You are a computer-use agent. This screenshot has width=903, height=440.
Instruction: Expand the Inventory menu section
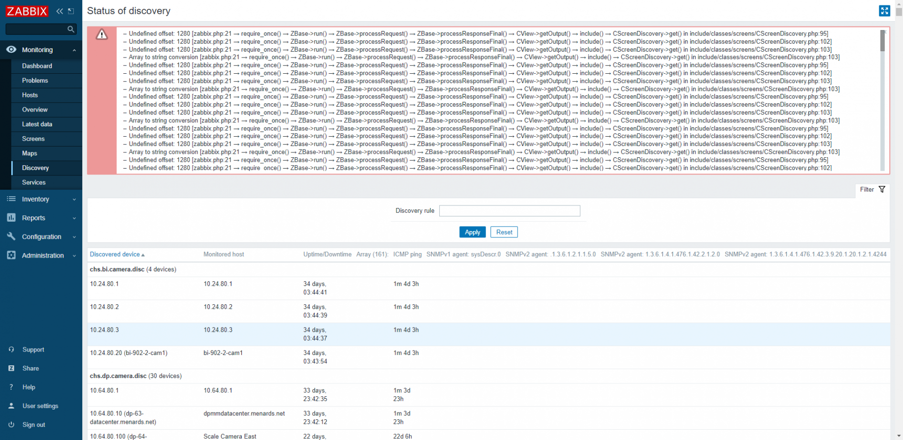41,199
